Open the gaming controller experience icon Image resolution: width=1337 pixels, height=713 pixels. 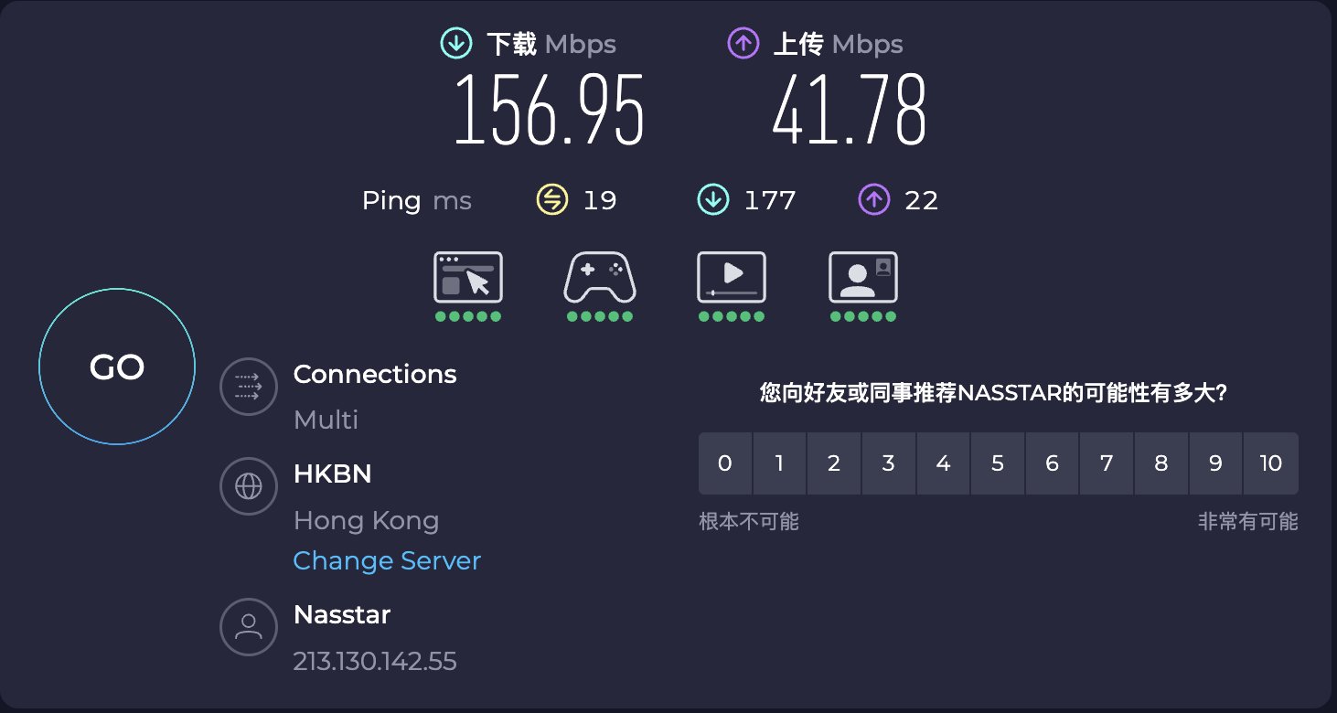[x=600, y=277]
